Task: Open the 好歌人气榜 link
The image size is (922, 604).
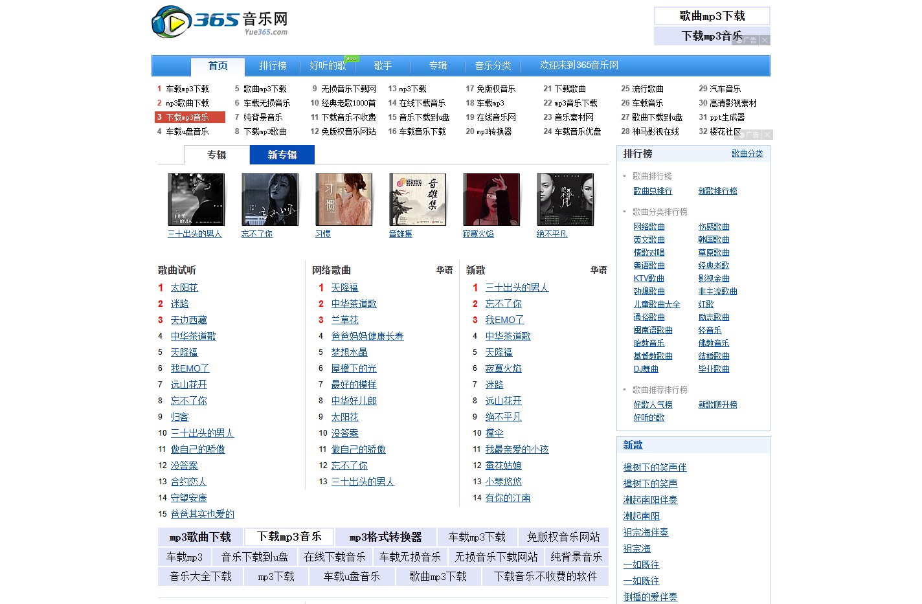Action: [653, 405]
